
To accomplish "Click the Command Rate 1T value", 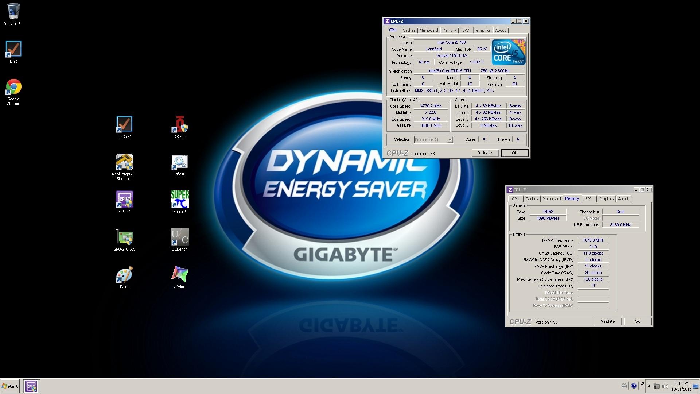I will point(593,286).
